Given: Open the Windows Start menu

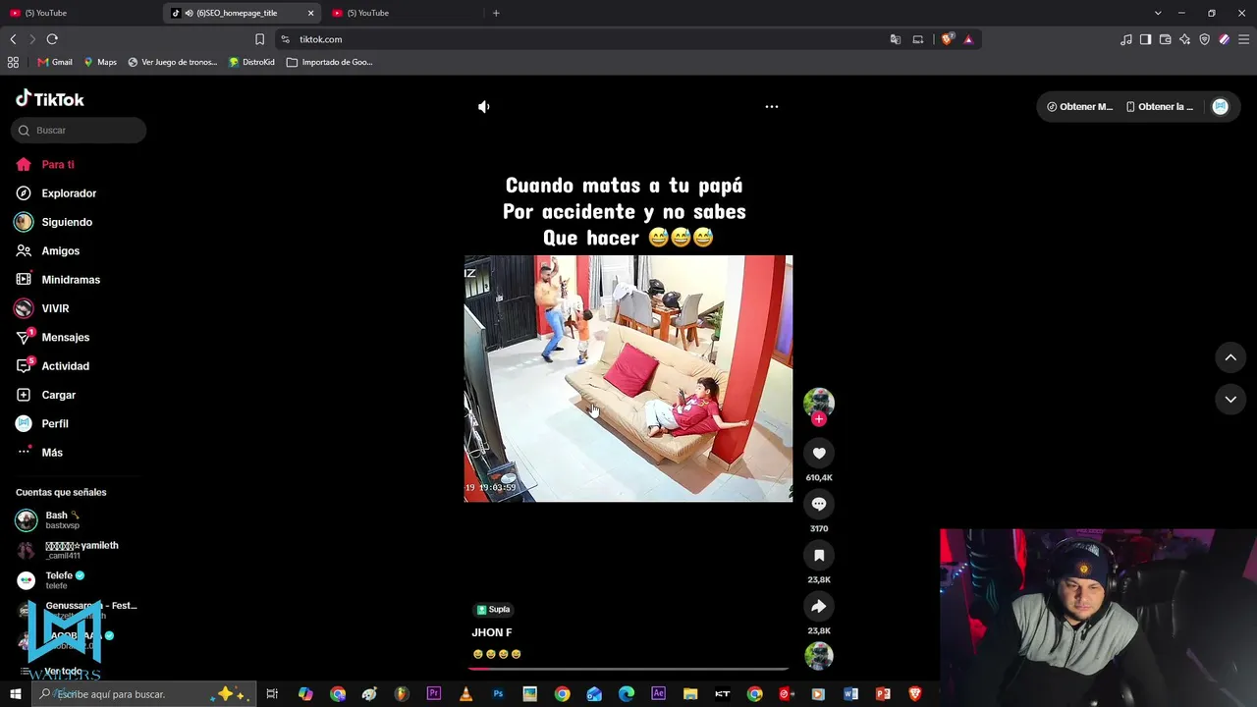Looking at the screenshot, I should (x=16, y=694).
